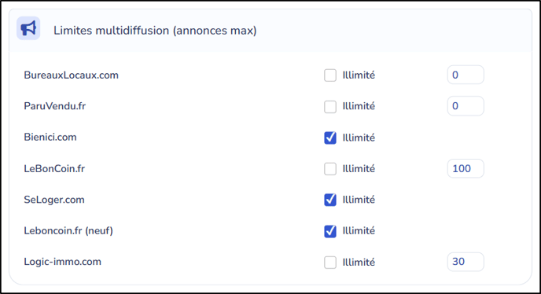Viewport: 541px width, 294px height.
Task: Click the Logic-immo.com portal label
Action: point(62,262)
